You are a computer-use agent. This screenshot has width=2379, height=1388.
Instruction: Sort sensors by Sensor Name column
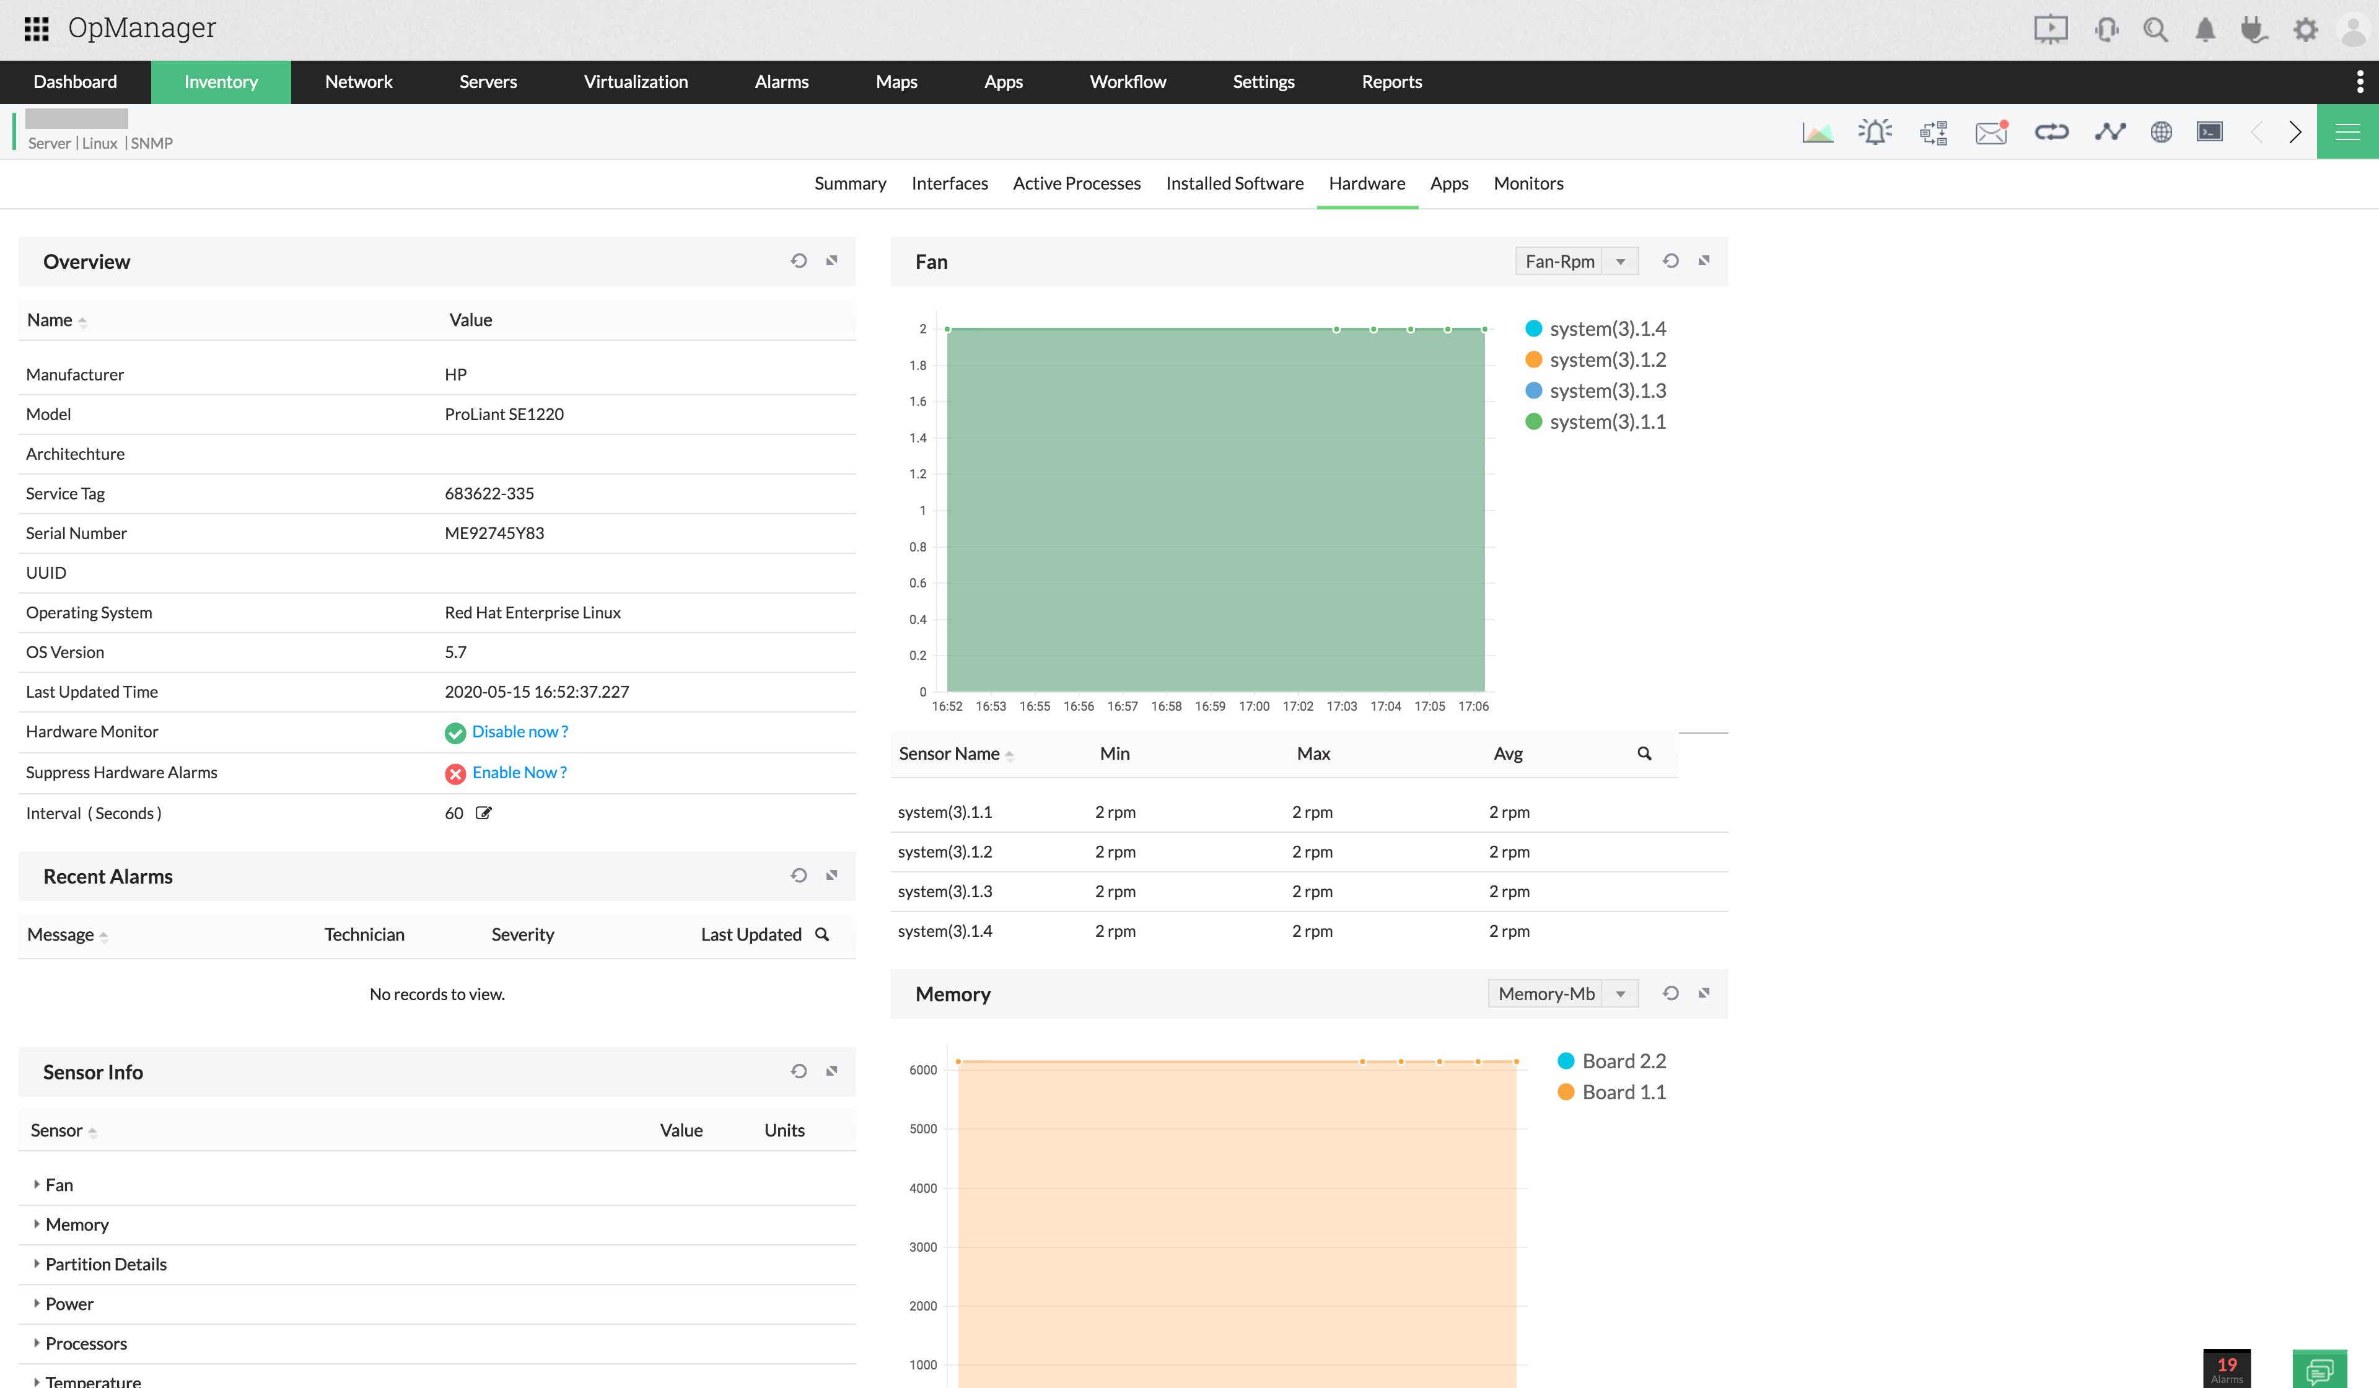955,753
